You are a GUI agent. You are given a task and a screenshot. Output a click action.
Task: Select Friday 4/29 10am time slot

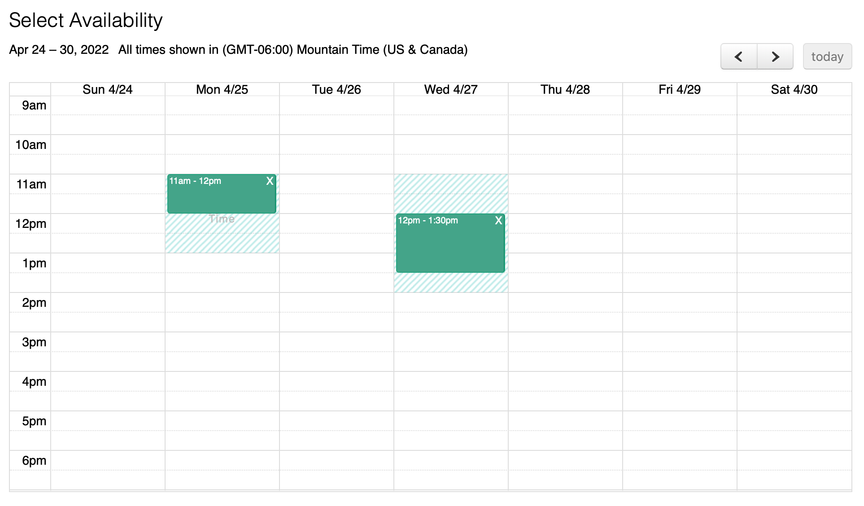(680, 144)
